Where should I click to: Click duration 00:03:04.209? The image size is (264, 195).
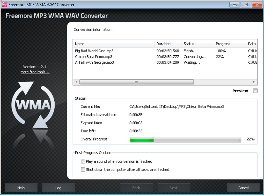pyautogui.click(x=168, y=62)
